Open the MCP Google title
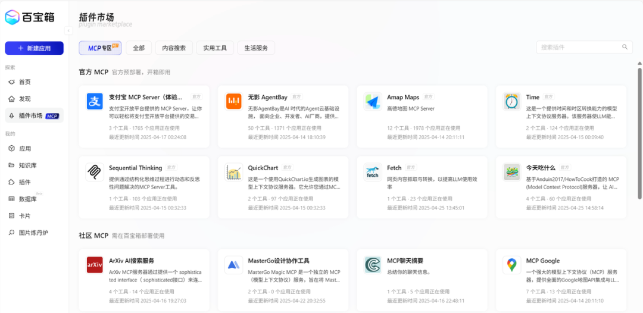This screenshot has height=313, width=643. tap(543, 261)
